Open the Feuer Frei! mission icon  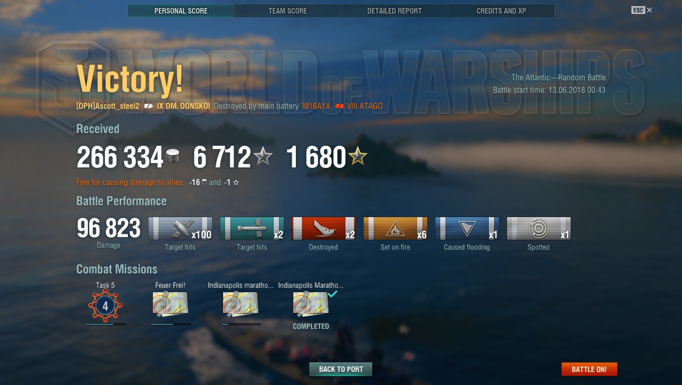point(170,304)
